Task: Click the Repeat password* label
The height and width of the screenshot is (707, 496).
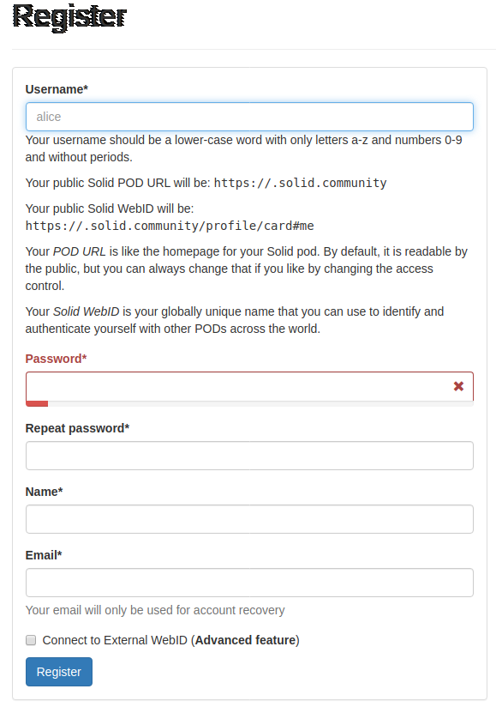Action: click(x=77, y=428)
